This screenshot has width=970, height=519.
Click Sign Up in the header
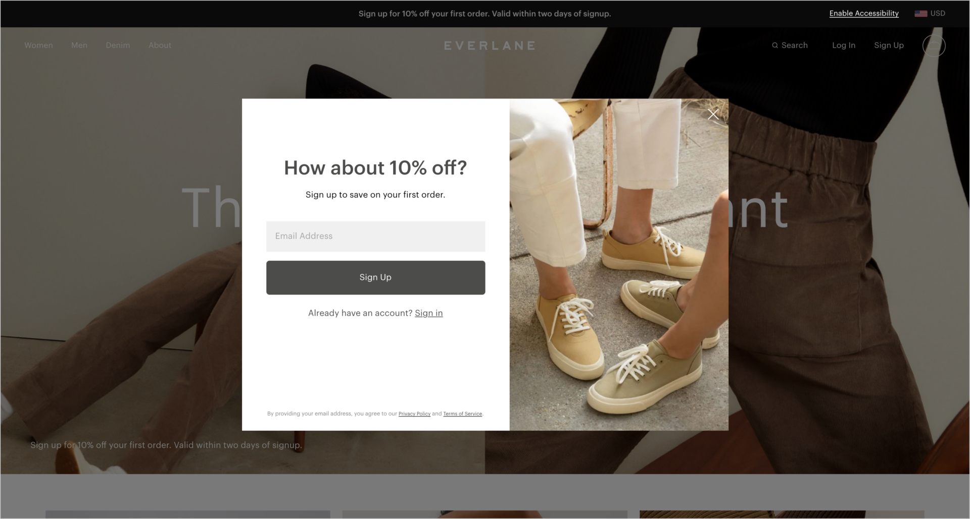point(889,45)
